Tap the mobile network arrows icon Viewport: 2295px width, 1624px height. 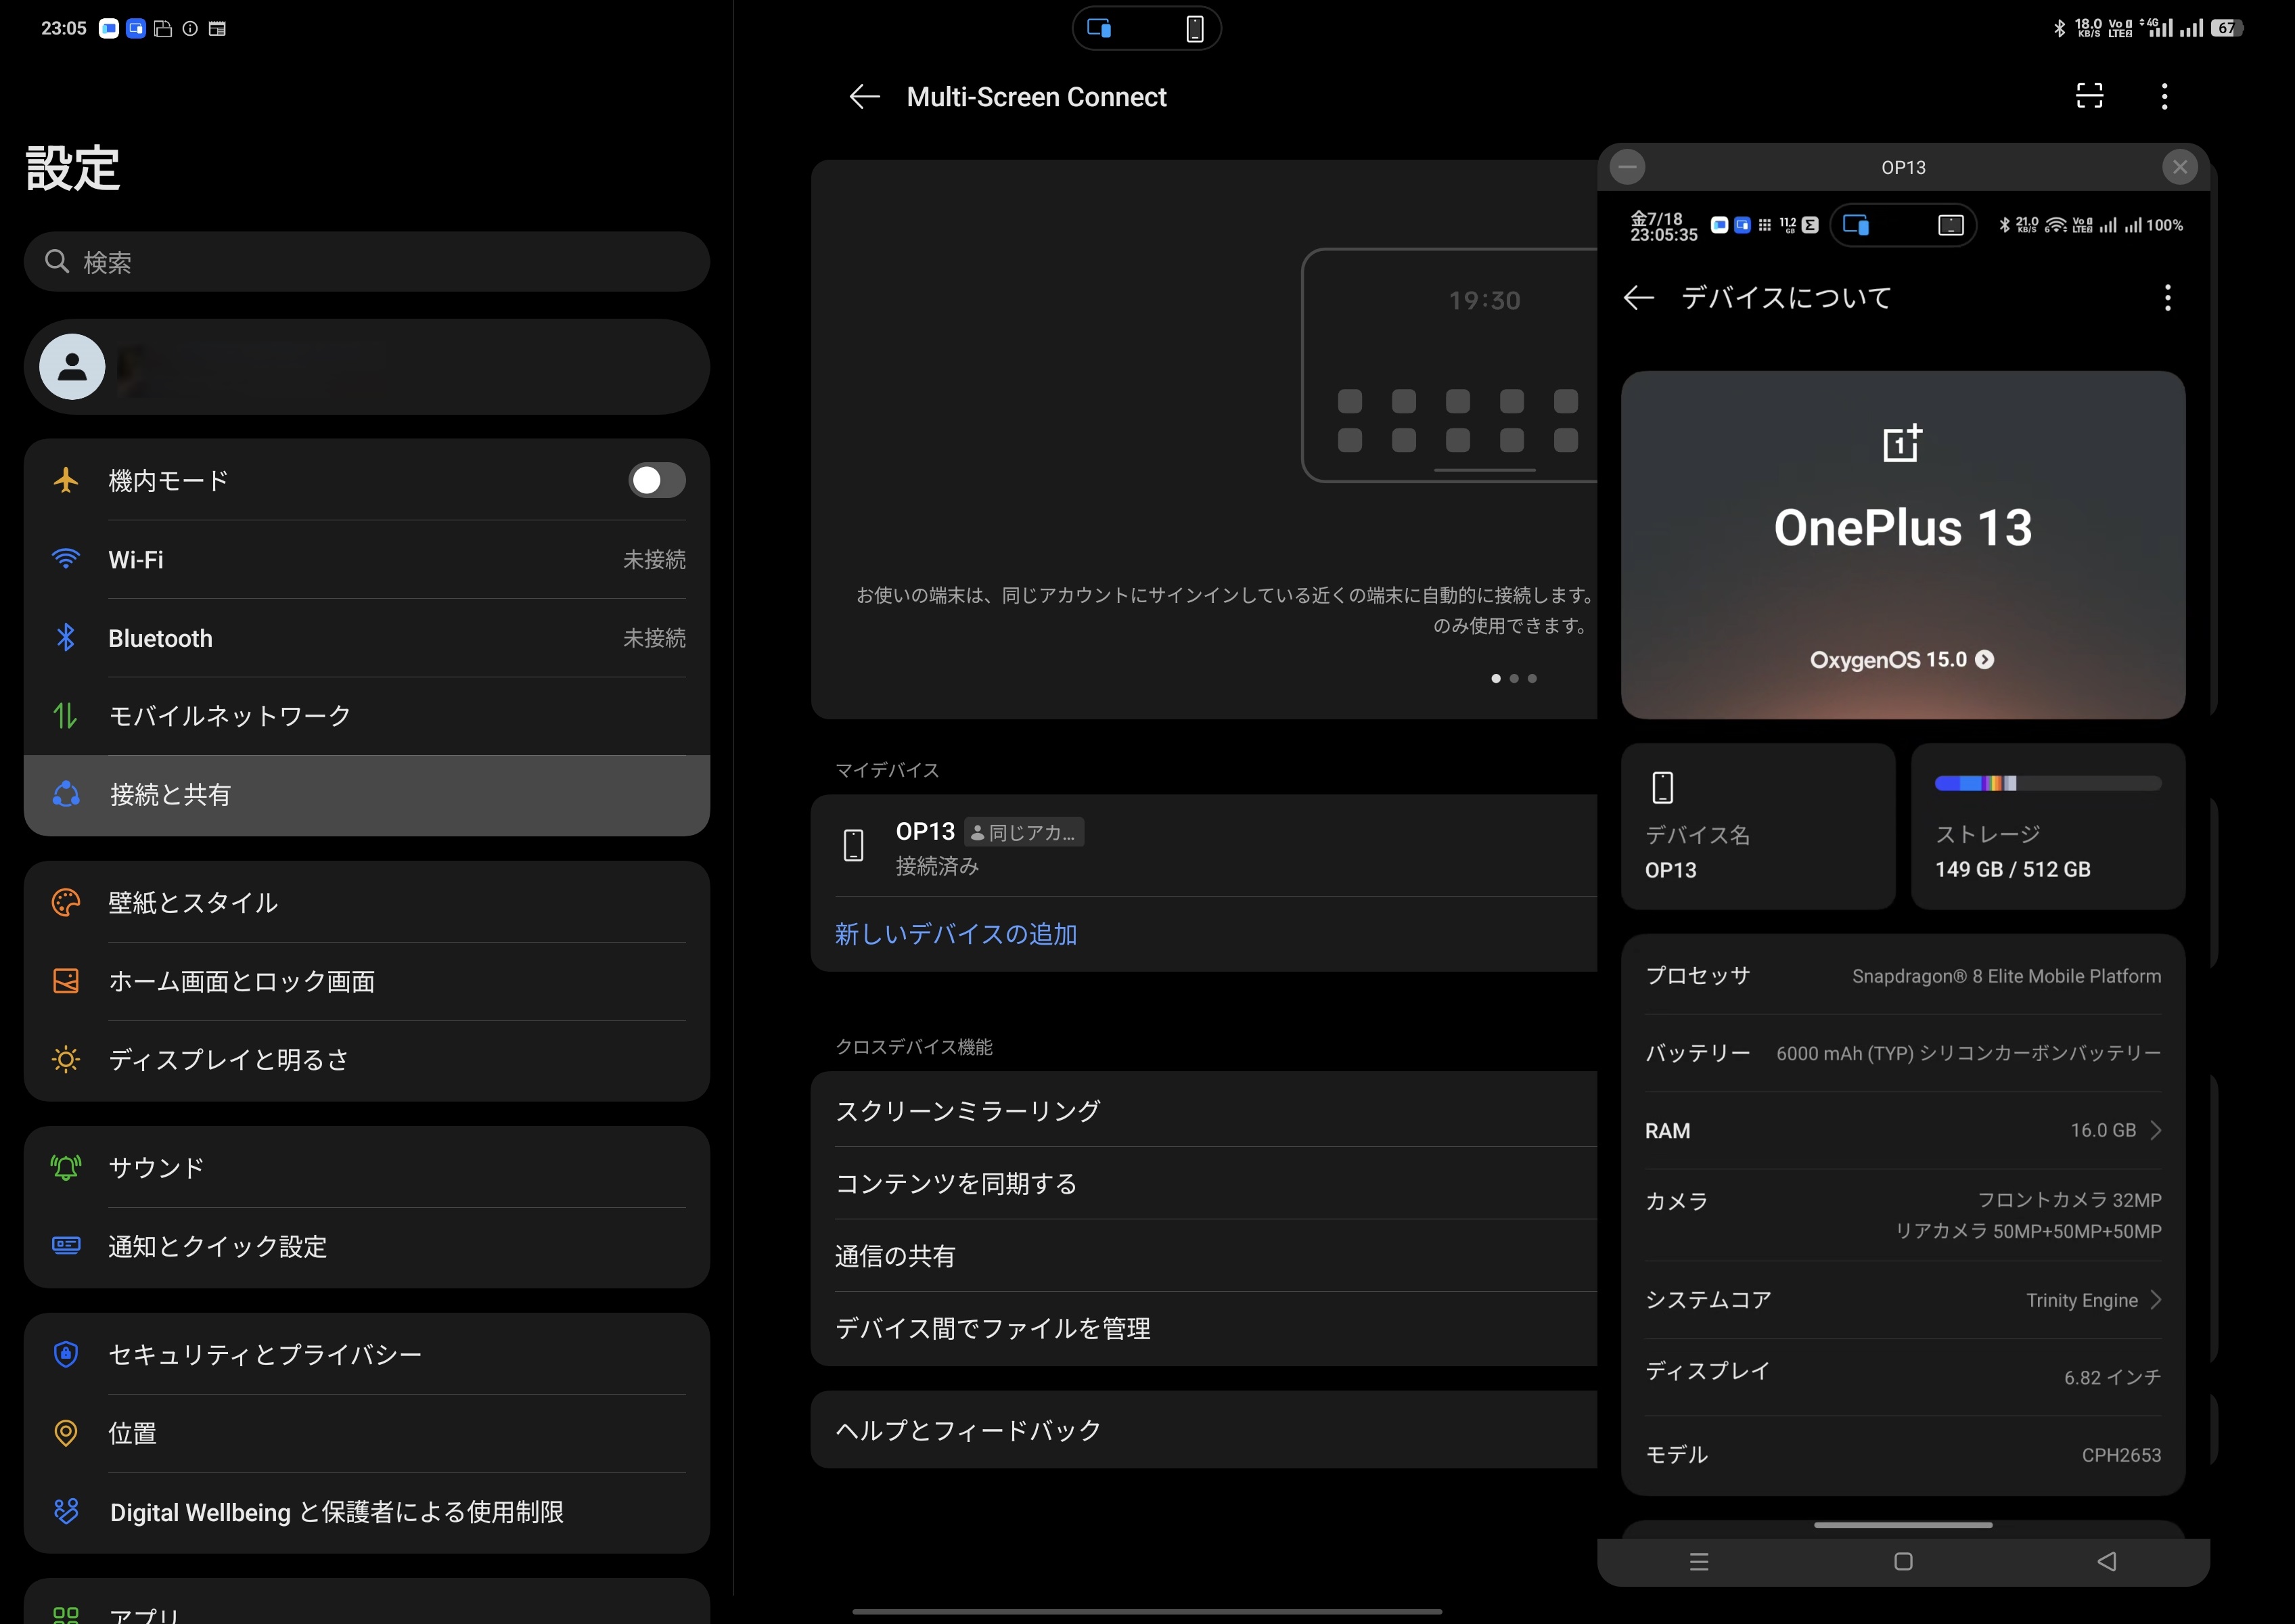(x=66, y=716)
